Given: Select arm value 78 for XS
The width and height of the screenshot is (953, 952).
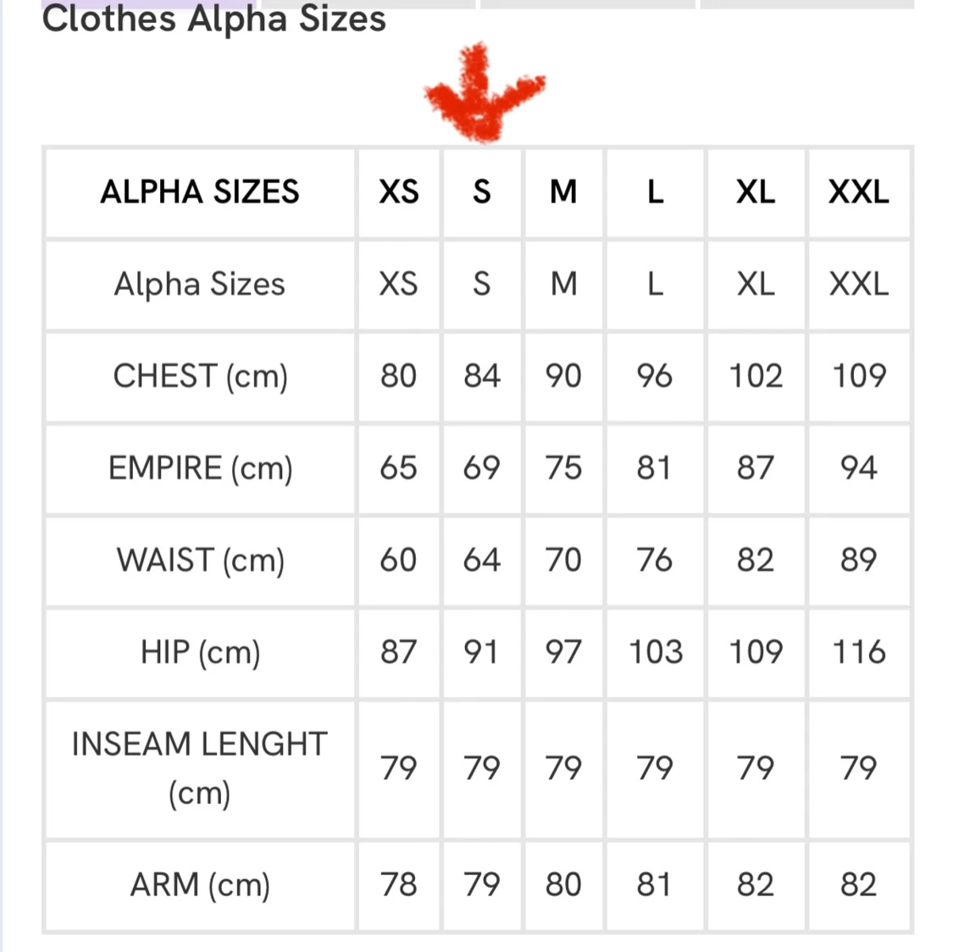Looking at the screenshot, I should [398, 885].
